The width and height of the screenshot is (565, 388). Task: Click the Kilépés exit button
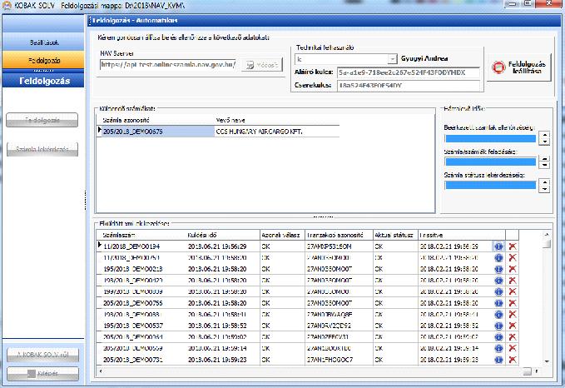coord(43,374)
